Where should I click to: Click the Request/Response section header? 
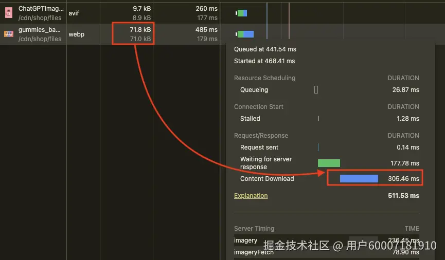click(x=261, y=136)
